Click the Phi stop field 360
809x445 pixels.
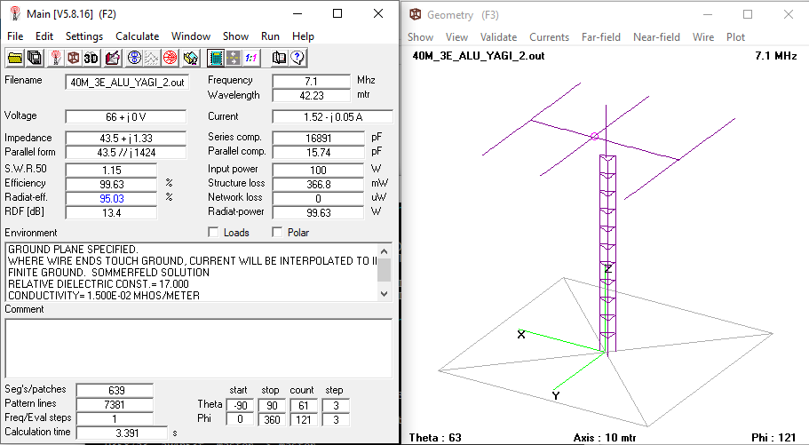point(272,420)
